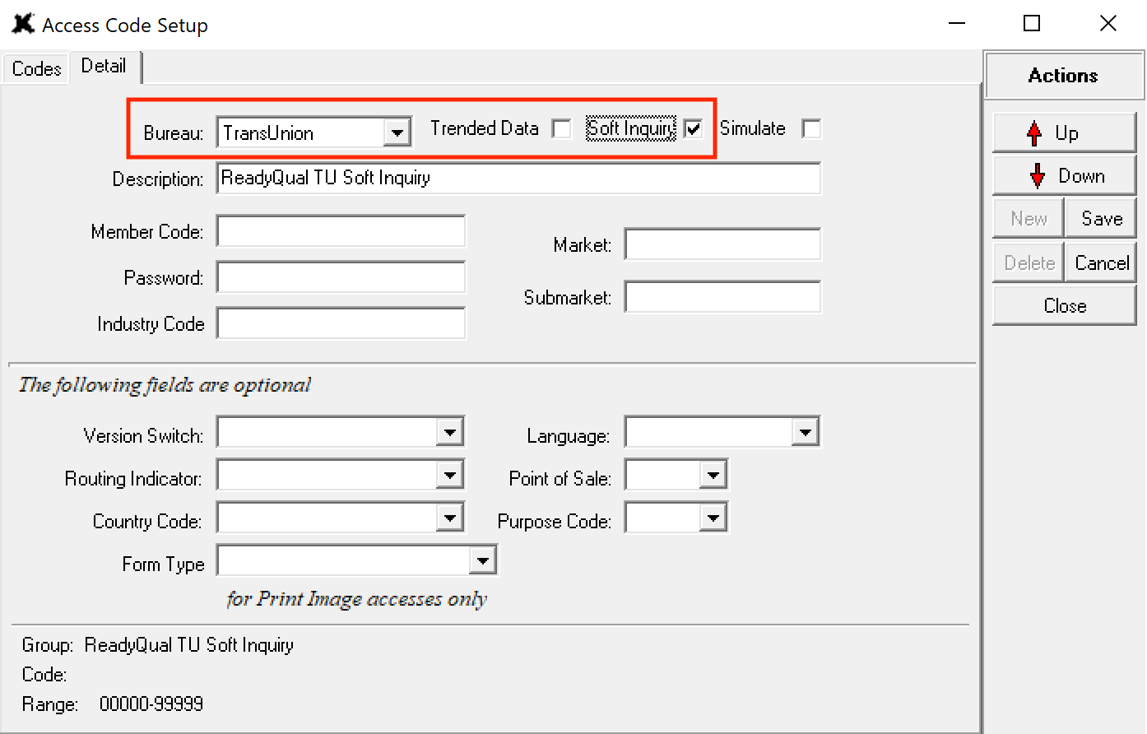1147x734 pixels.
Task: Click the Range 00000-99999 value
Action: pyautogui.click(x=151, y=704)
